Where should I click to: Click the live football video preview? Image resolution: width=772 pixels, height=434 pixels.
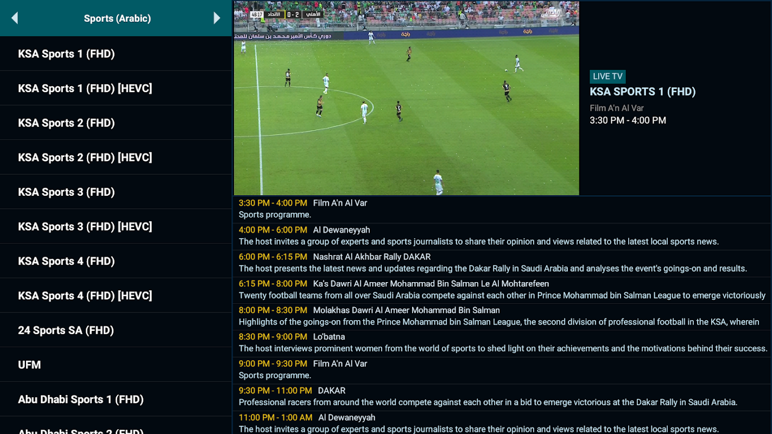point(407,98)
